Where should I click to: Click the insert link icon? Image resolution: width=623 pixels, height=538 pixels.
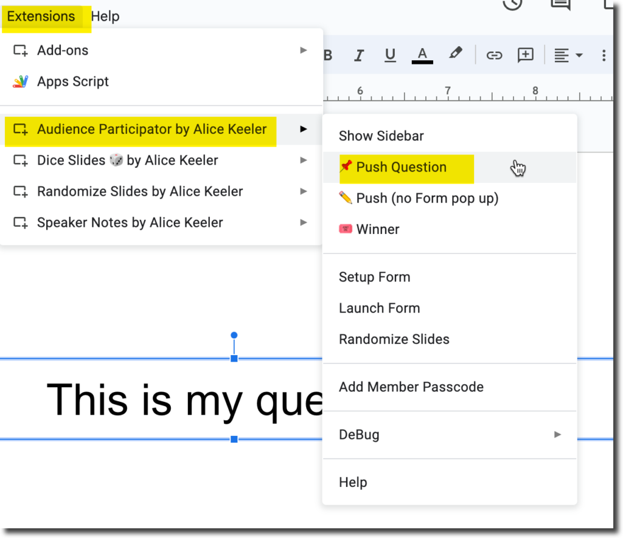point(494,55)
